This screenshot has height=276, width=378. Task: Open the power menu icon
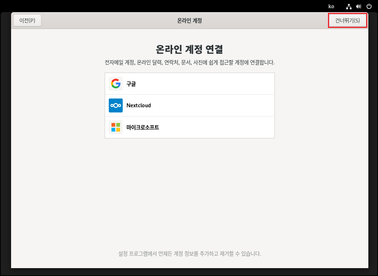pyautogui.click(x=369, y=6)
